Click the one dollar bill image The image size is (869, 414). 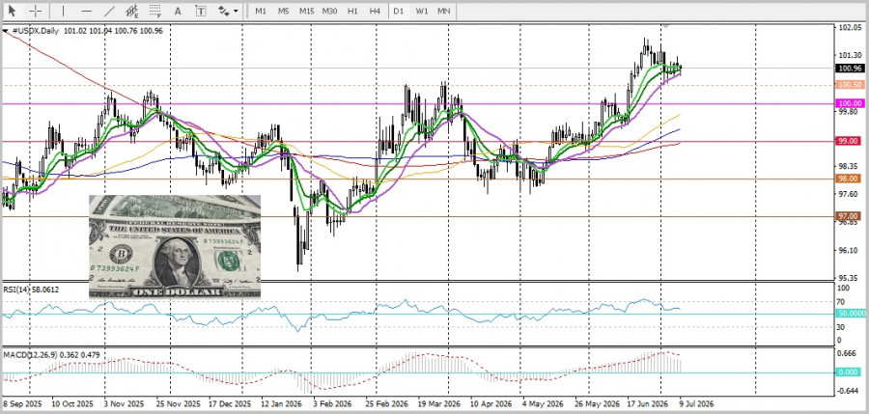[x=175, y=247]
